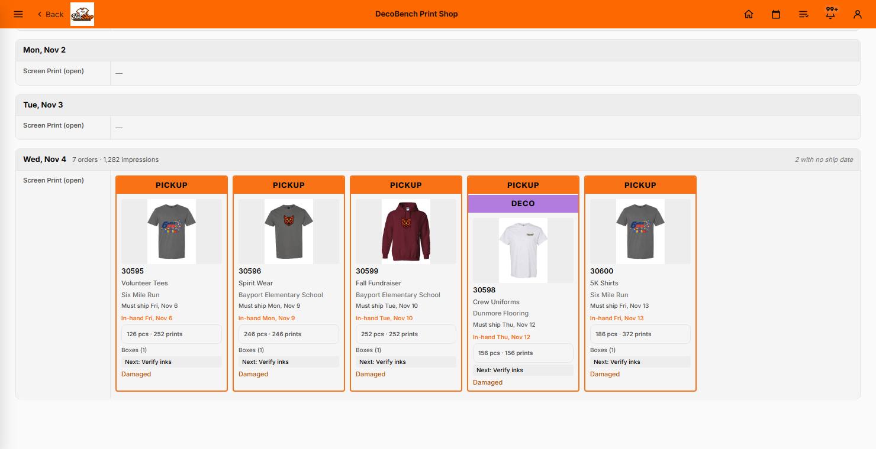The height and width of the screenshot is (449, 876).
Task: Go back with the Back button
Action: point(50,14)
